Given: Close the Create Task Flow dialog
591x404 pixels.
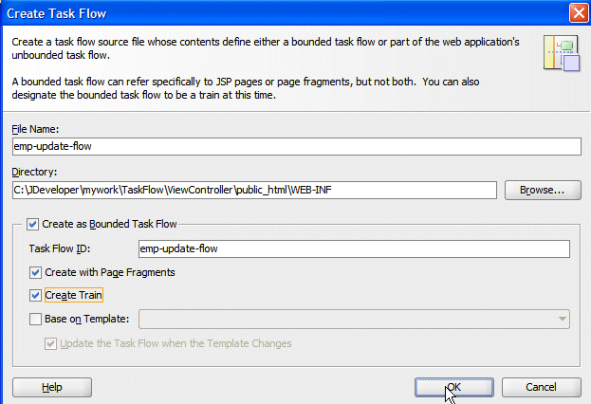Looking at the screenshot, I should point(579,13).
